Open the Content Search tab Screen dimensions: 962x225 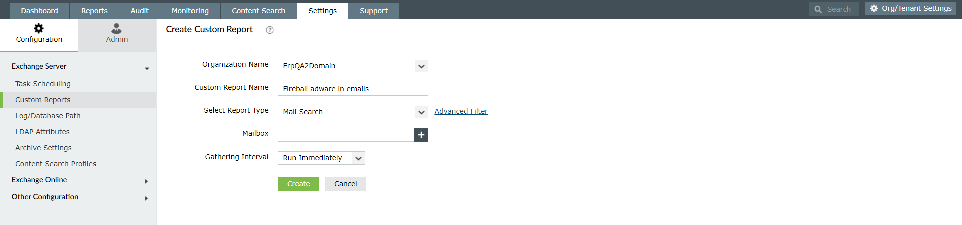tap(258, 11)
